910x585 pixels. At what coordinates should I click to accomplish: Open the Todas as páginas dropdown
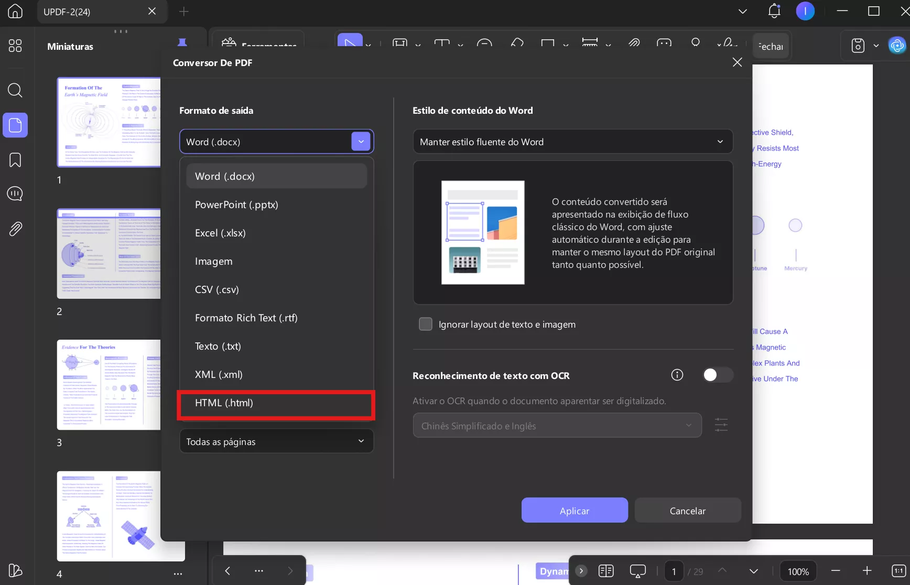pyautogui.click(x=276, y=441)
